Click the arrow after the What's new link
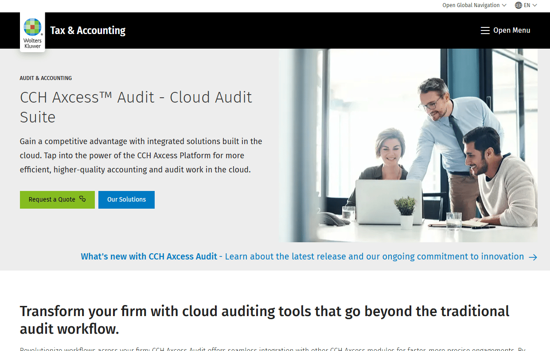Viewport: 550px width, 351px height. (533, 257)
